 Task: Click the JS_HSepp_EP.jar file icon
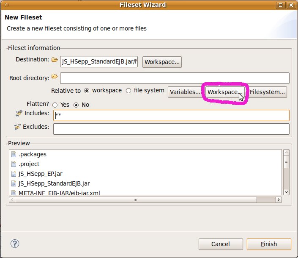[x=14, y=174]
